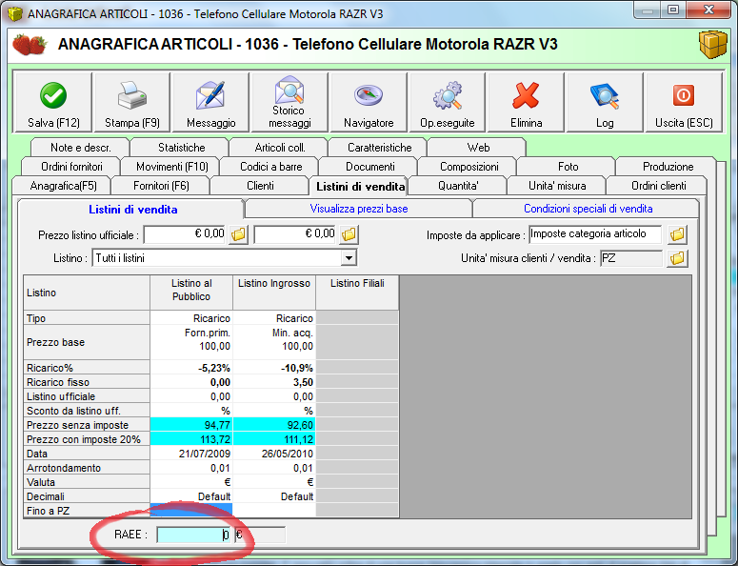738x566 pixels.
Task: Switch to the Codici a barre tab
Action: point(271,167)
